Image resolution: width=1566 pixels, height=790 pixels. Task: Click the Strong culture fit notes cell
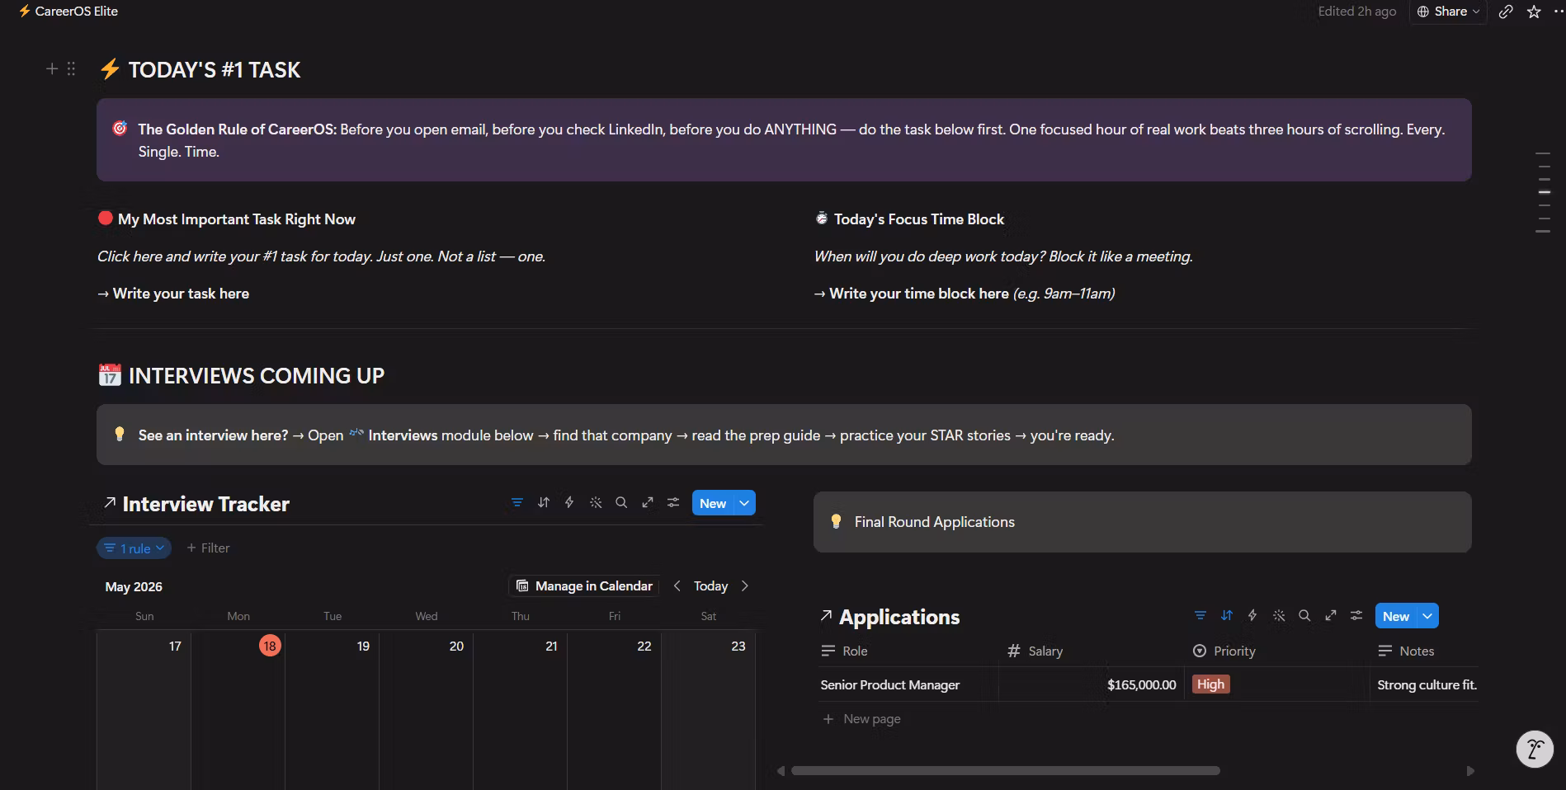click(1427, 685)
